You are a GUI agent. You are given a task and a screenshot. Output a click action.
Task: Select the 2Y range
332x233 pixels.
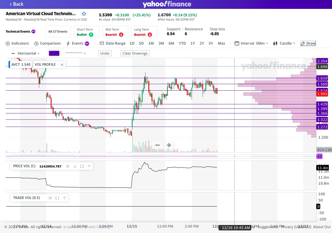(202, 43)
